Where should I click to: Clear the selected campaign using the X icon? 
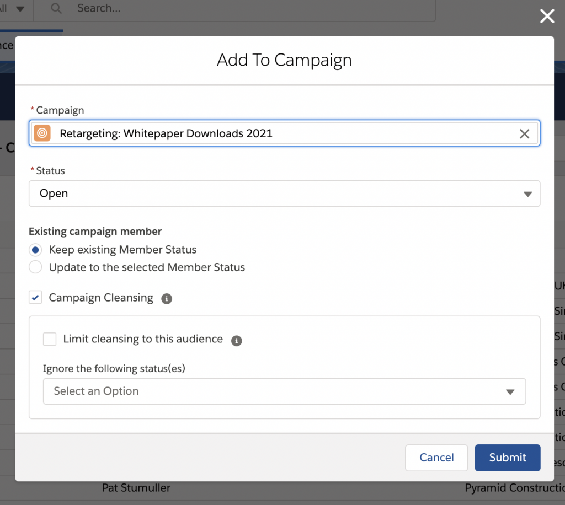[x=524, y=133]
